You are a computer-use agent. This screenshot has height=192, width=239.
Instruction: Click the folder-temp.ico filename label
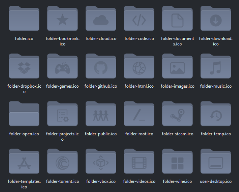coord(215,134)
